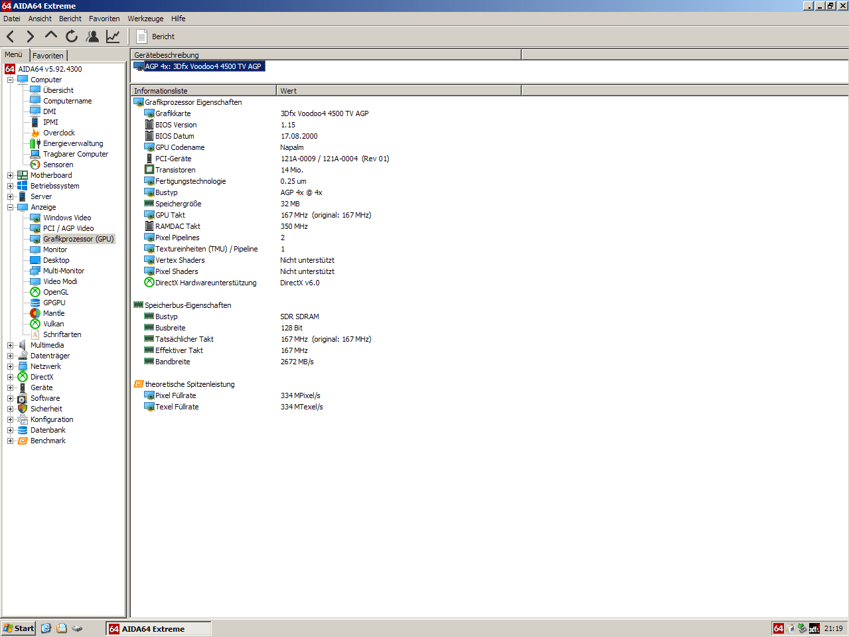Viewport: 849px width, 637px height.
Task: Select the Overclock flame icon
Action: point(35,133)
